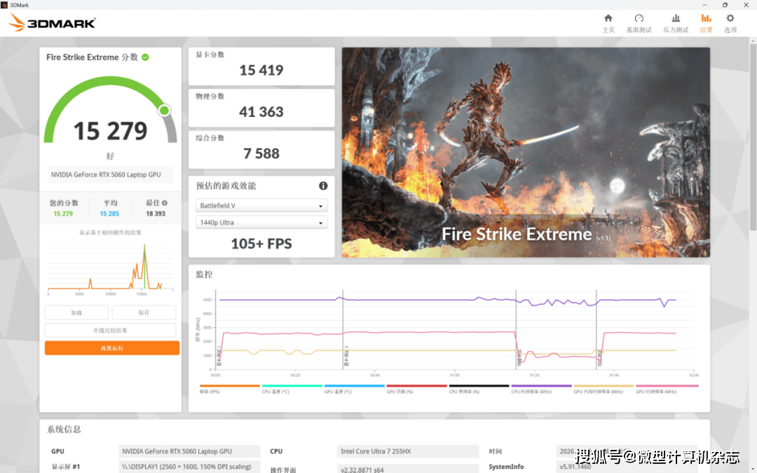The height and width of the screenshot is (473, 757).
Task: Toggle the CPU 时钟频率 purple legend
Action: (x=541, y=389)
